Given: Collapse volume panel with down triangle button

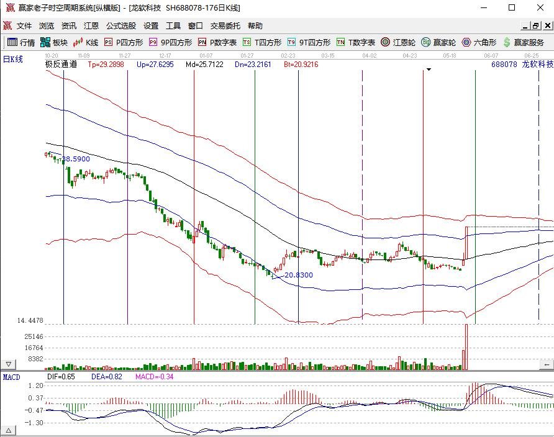Looking at the screenshot, I should [x=8, y=364].
